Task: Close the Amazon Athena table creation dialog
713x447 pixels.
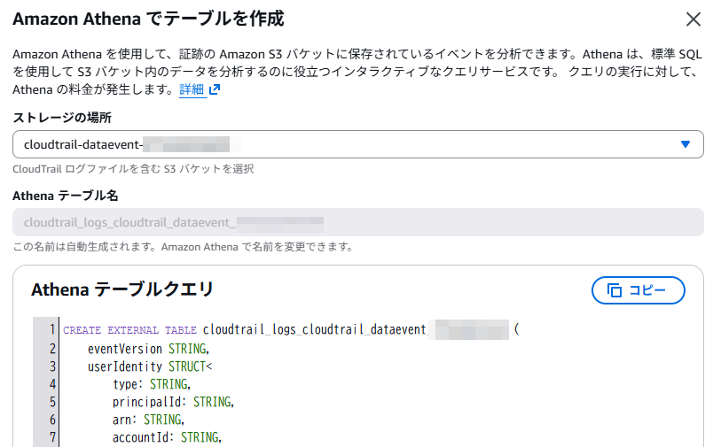Action: pos(693,19)
